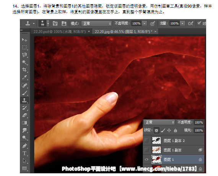218x176 pixels.
Task: Select the Healing Brush tool
Action: click(24, 86)
